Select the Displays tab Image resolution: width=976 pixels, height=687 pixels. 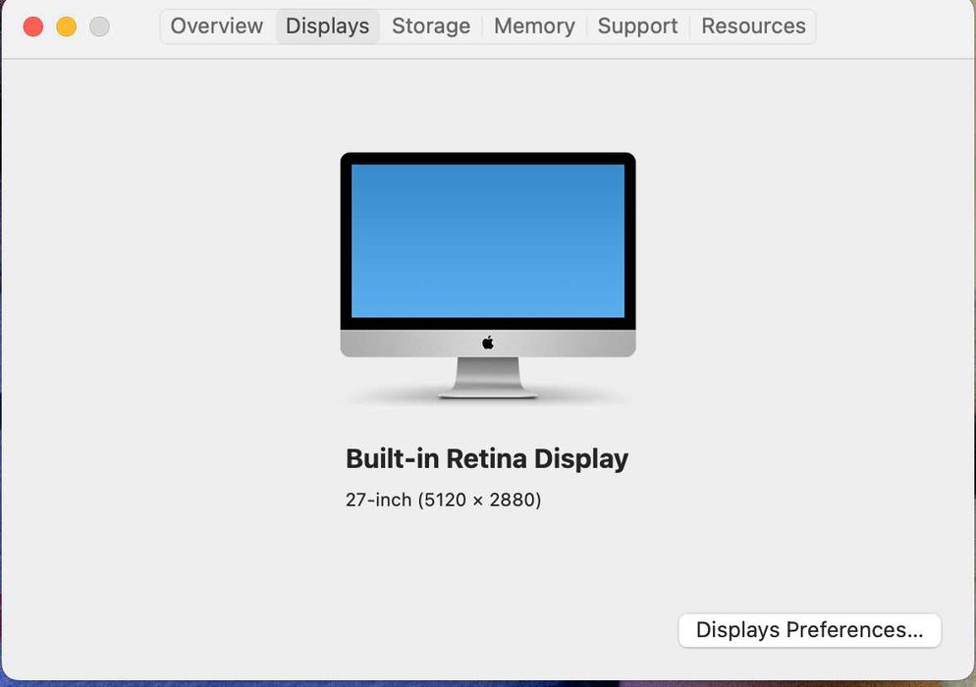click(327, 26)
